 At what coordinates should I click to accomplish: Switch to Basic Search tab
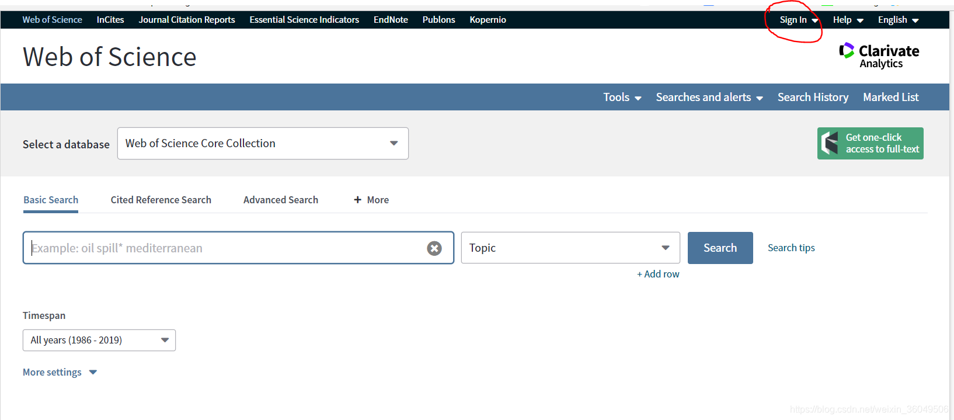point(51,200)
